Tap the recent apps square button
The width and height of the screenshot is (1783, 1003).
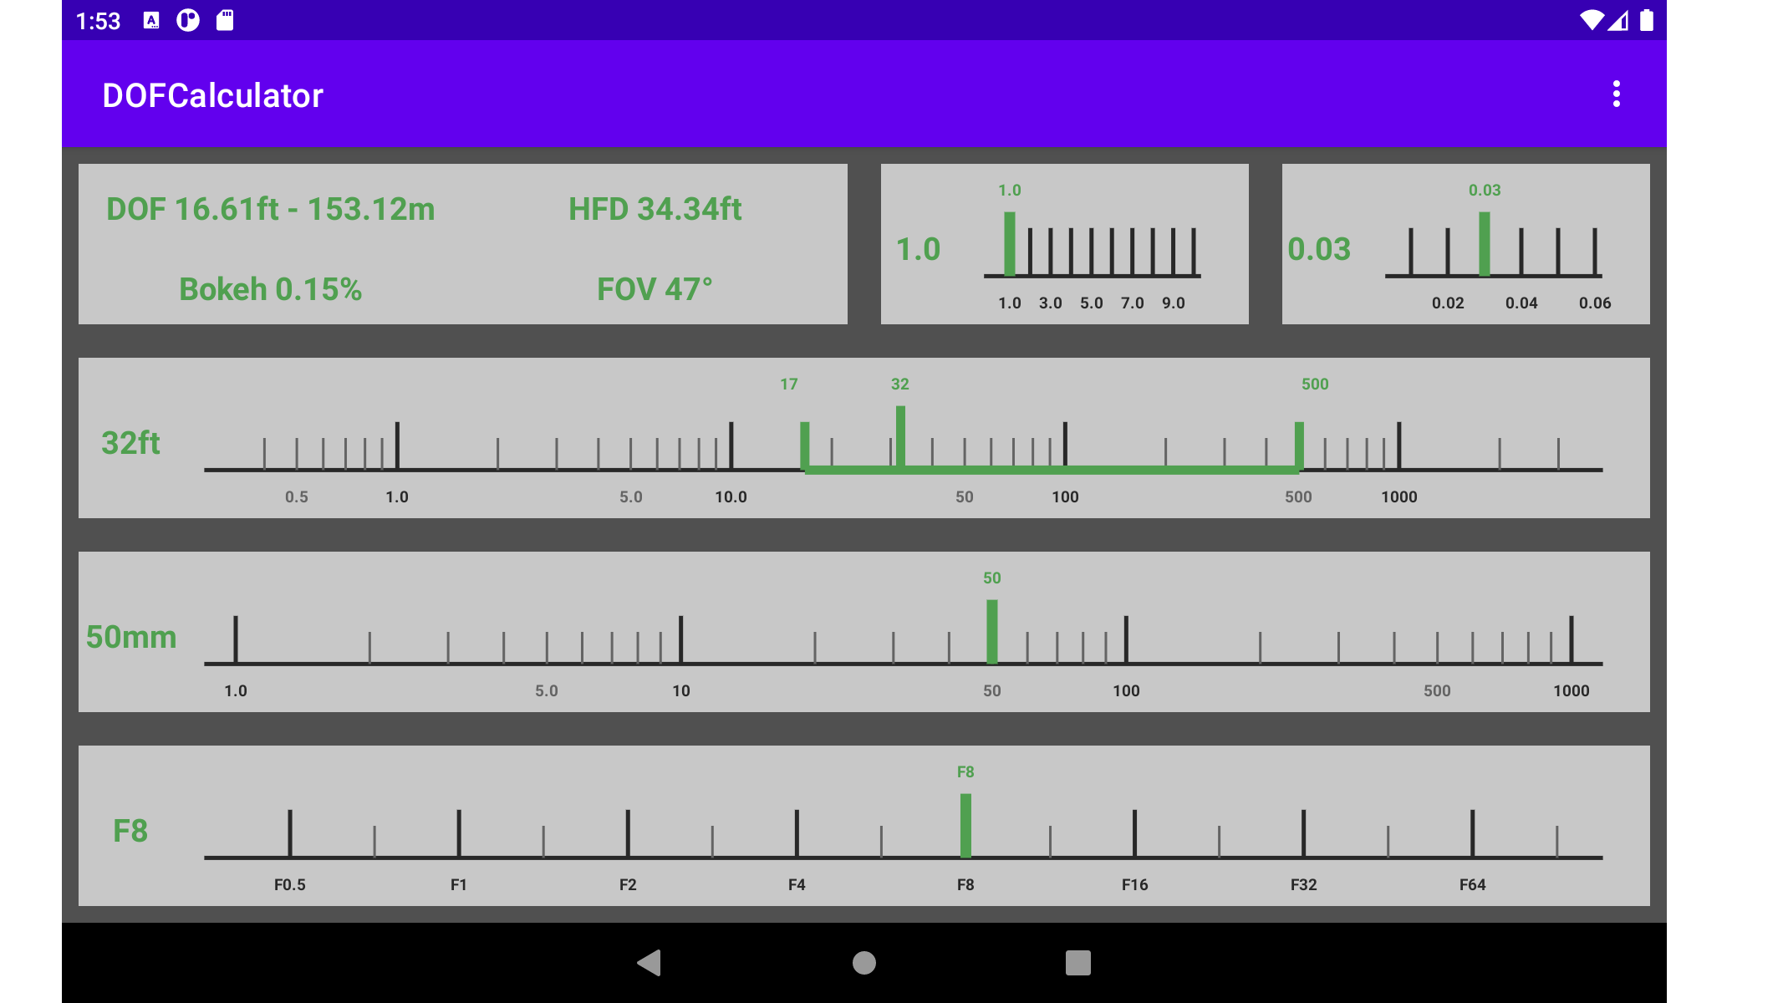(1077, 963)
